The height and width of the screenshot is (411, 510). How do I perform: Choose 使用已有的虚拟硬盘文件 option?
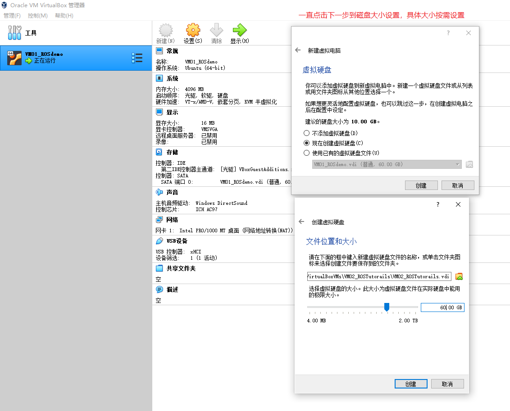(307, 152)
